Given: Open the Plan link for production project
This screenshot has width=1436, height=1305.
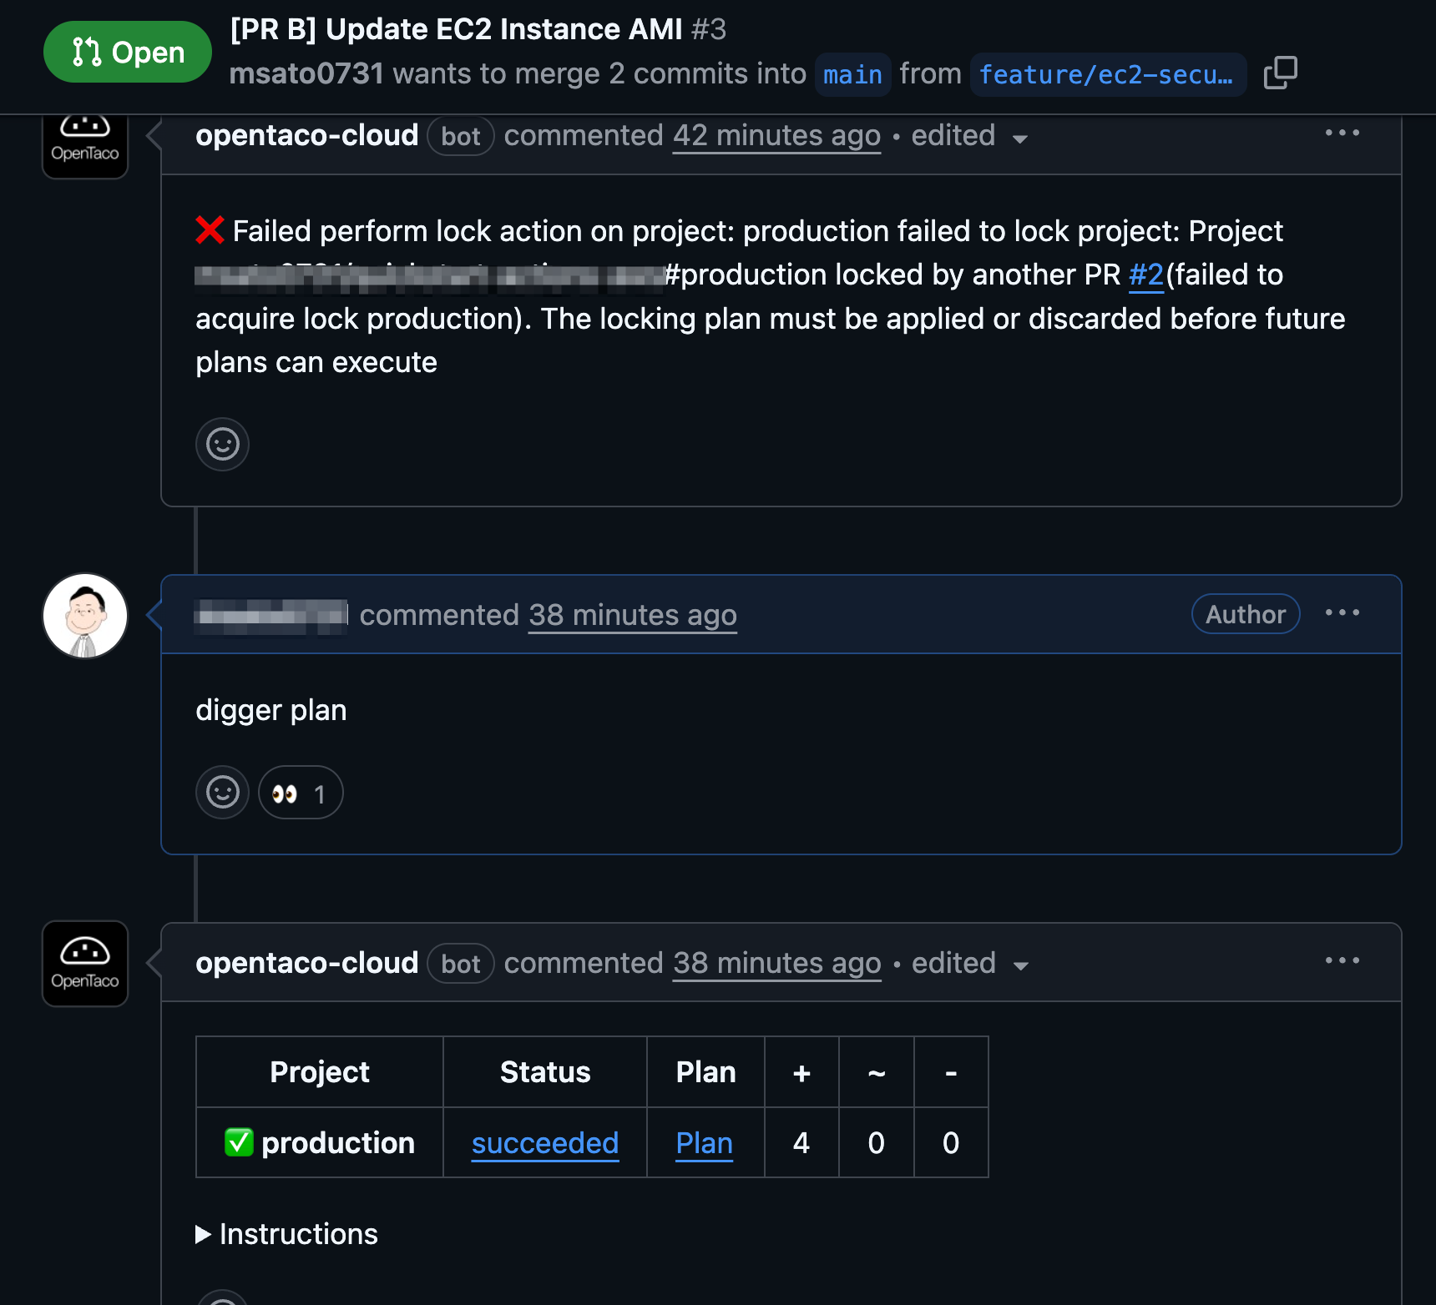Looking at the screenshot, I should point(704,1143).
